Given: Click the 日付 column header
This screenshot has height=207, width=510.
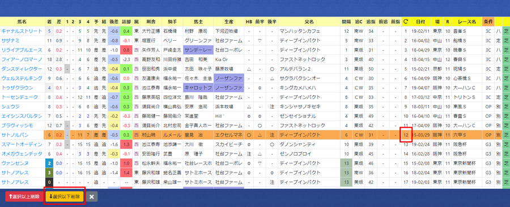Looking at the screenshot, I should coord(420,21).
